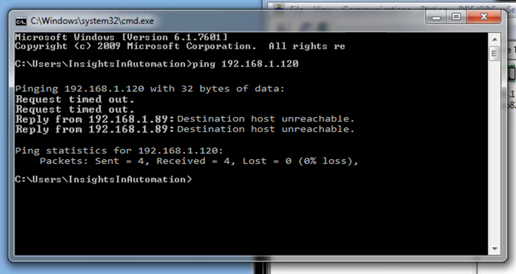Click the vertical scrollbar thumb

[x=494, y=54]
